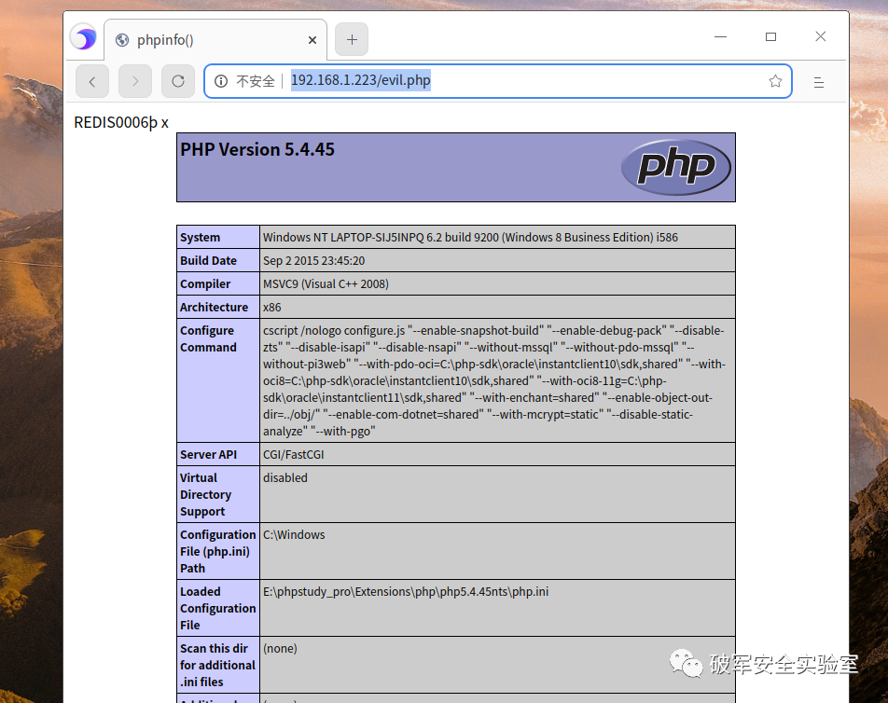Bookmark the page with the star icon
888x703 pixels.
[x=775, y=81]
